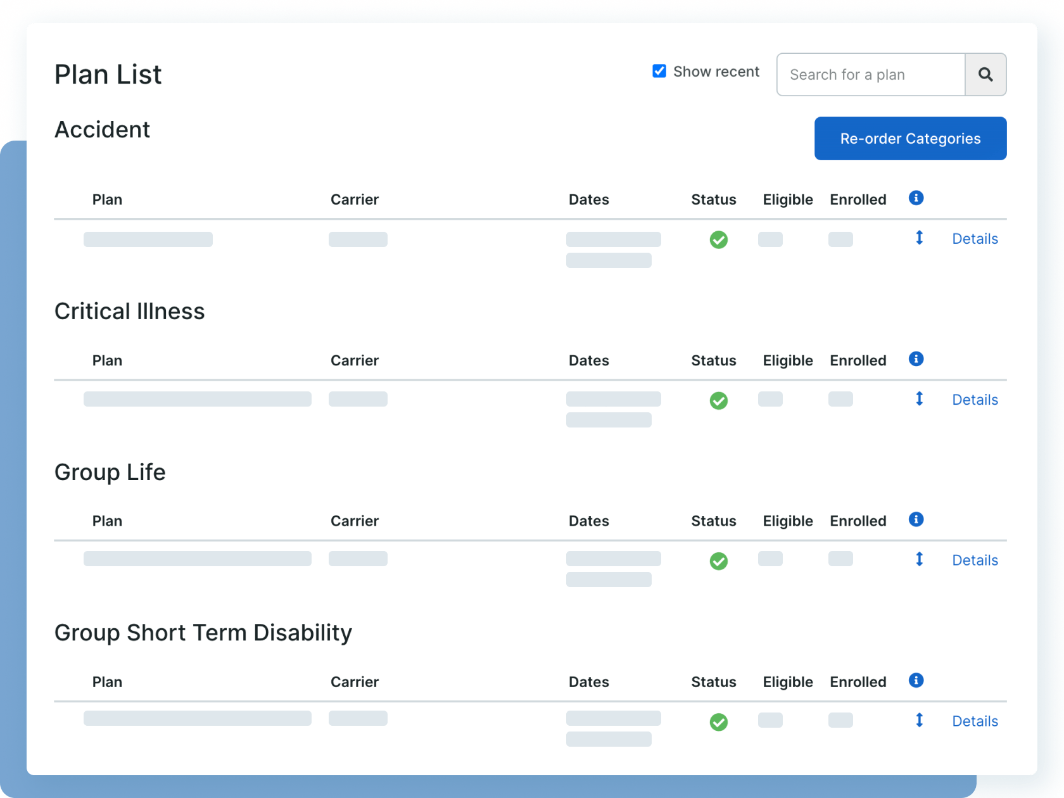Viewport: 1064px width, 798px height.
Task: Click the green status checkmark in the Critical Illness row
Action: [x=718, y=400]
